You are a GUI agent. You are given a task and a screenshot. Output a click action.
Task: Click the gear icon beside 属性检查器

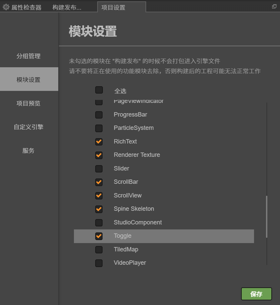click(6, 7)
